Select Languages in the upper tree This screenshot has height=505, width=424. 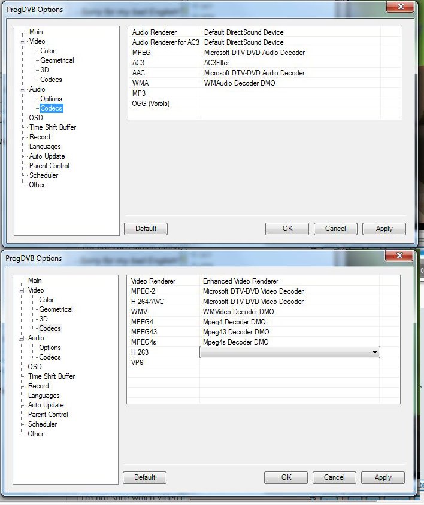pos(45,147)
